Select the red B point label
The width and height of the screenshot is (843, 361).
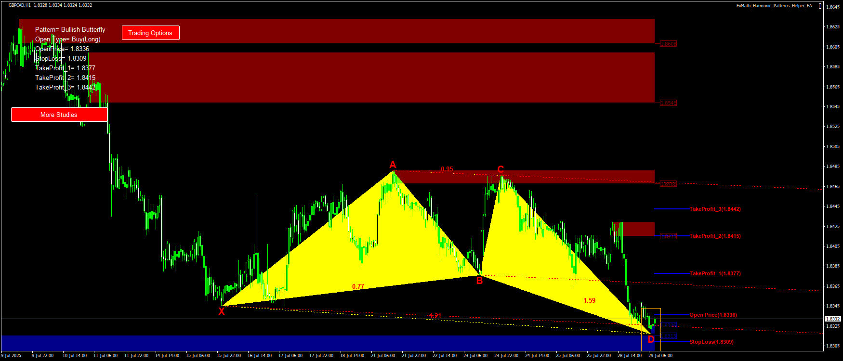click(479, 281)
